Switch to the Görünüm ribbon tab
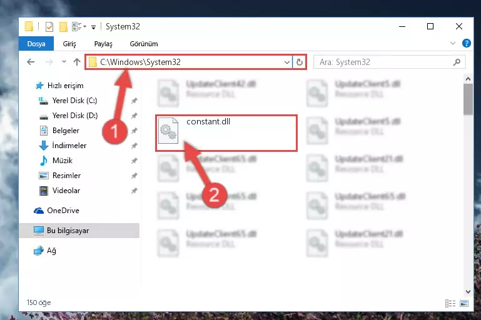The height and width of the screenshot is (320, 481). click(144, 44)
